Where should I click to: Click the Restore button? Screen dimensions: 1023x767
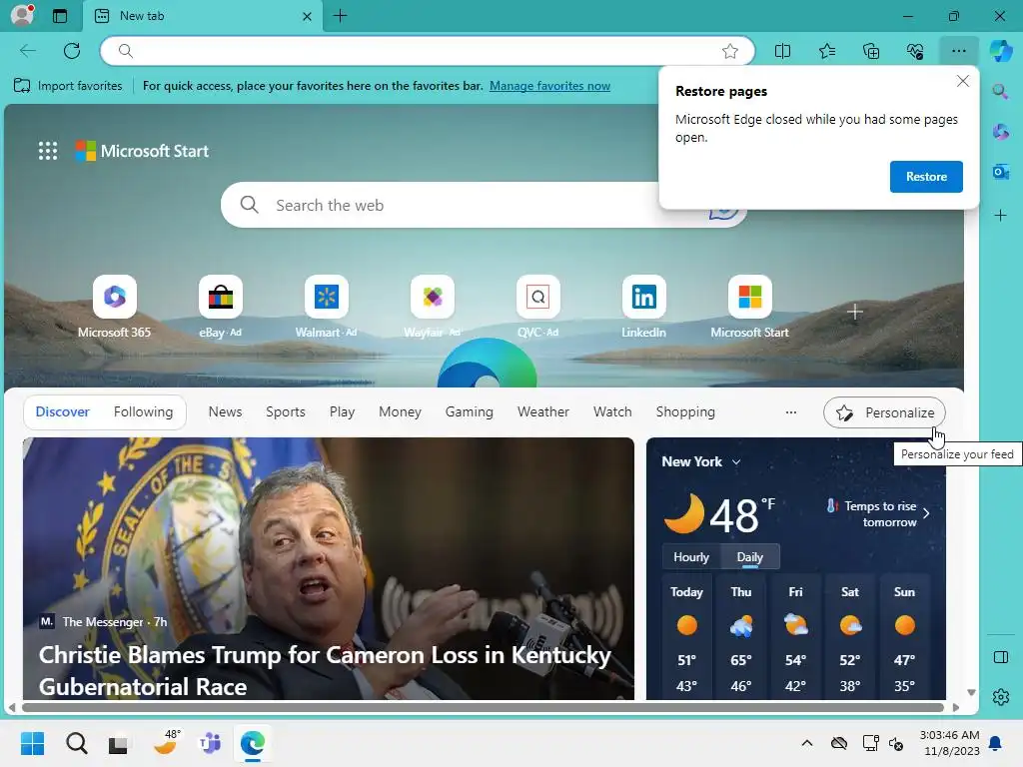tap(926, 177)
